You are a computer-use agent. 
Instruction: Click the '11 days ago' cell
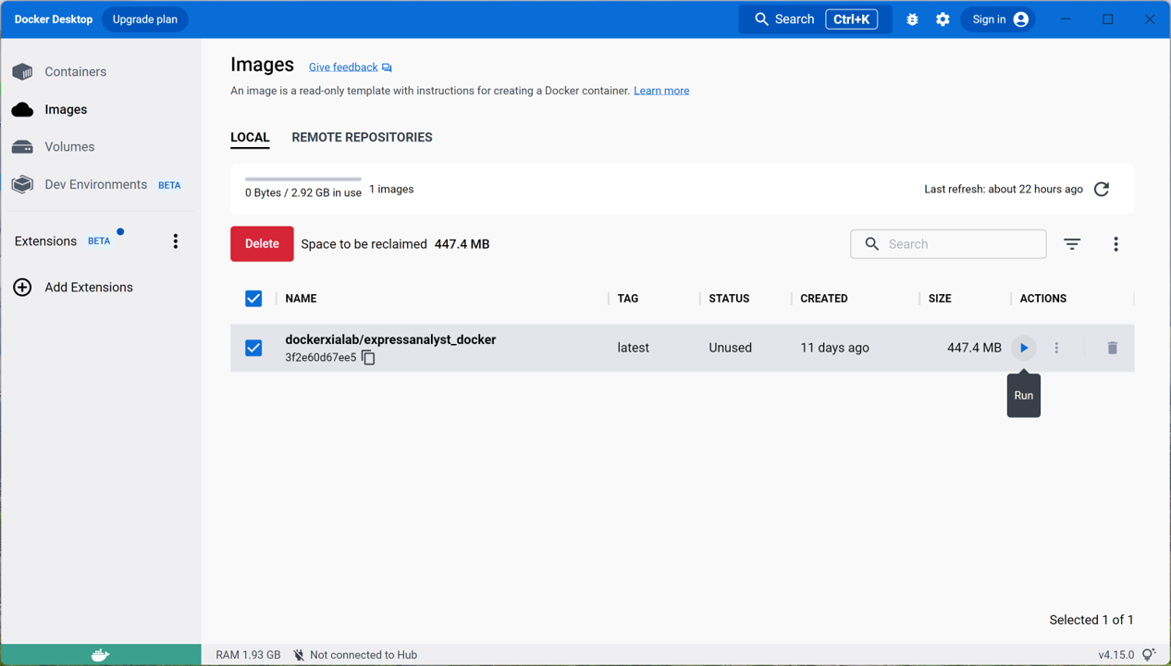(x=834, y=348)
